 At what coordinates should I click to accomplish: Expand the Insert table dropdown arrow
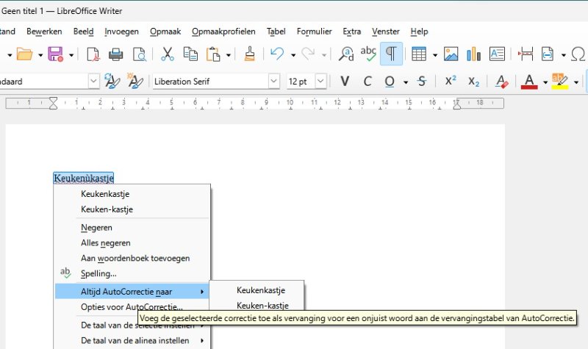click(434, 54)
